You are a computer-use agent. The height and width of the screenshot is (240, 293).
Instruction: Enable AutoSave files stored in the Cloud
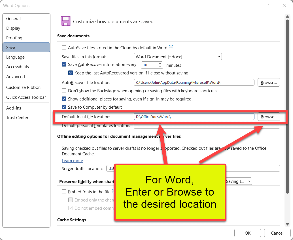click(x=64, y=47)
